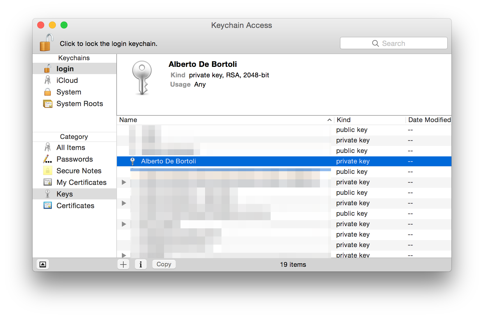Click the 'Category' sidebar heading
The image size is (484, 318).
[x=74, y=137]
